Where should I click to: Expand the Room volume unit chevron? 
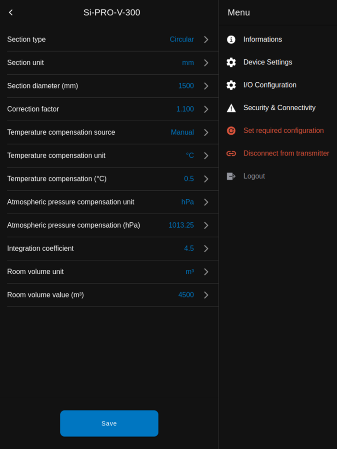coord(206,272)
